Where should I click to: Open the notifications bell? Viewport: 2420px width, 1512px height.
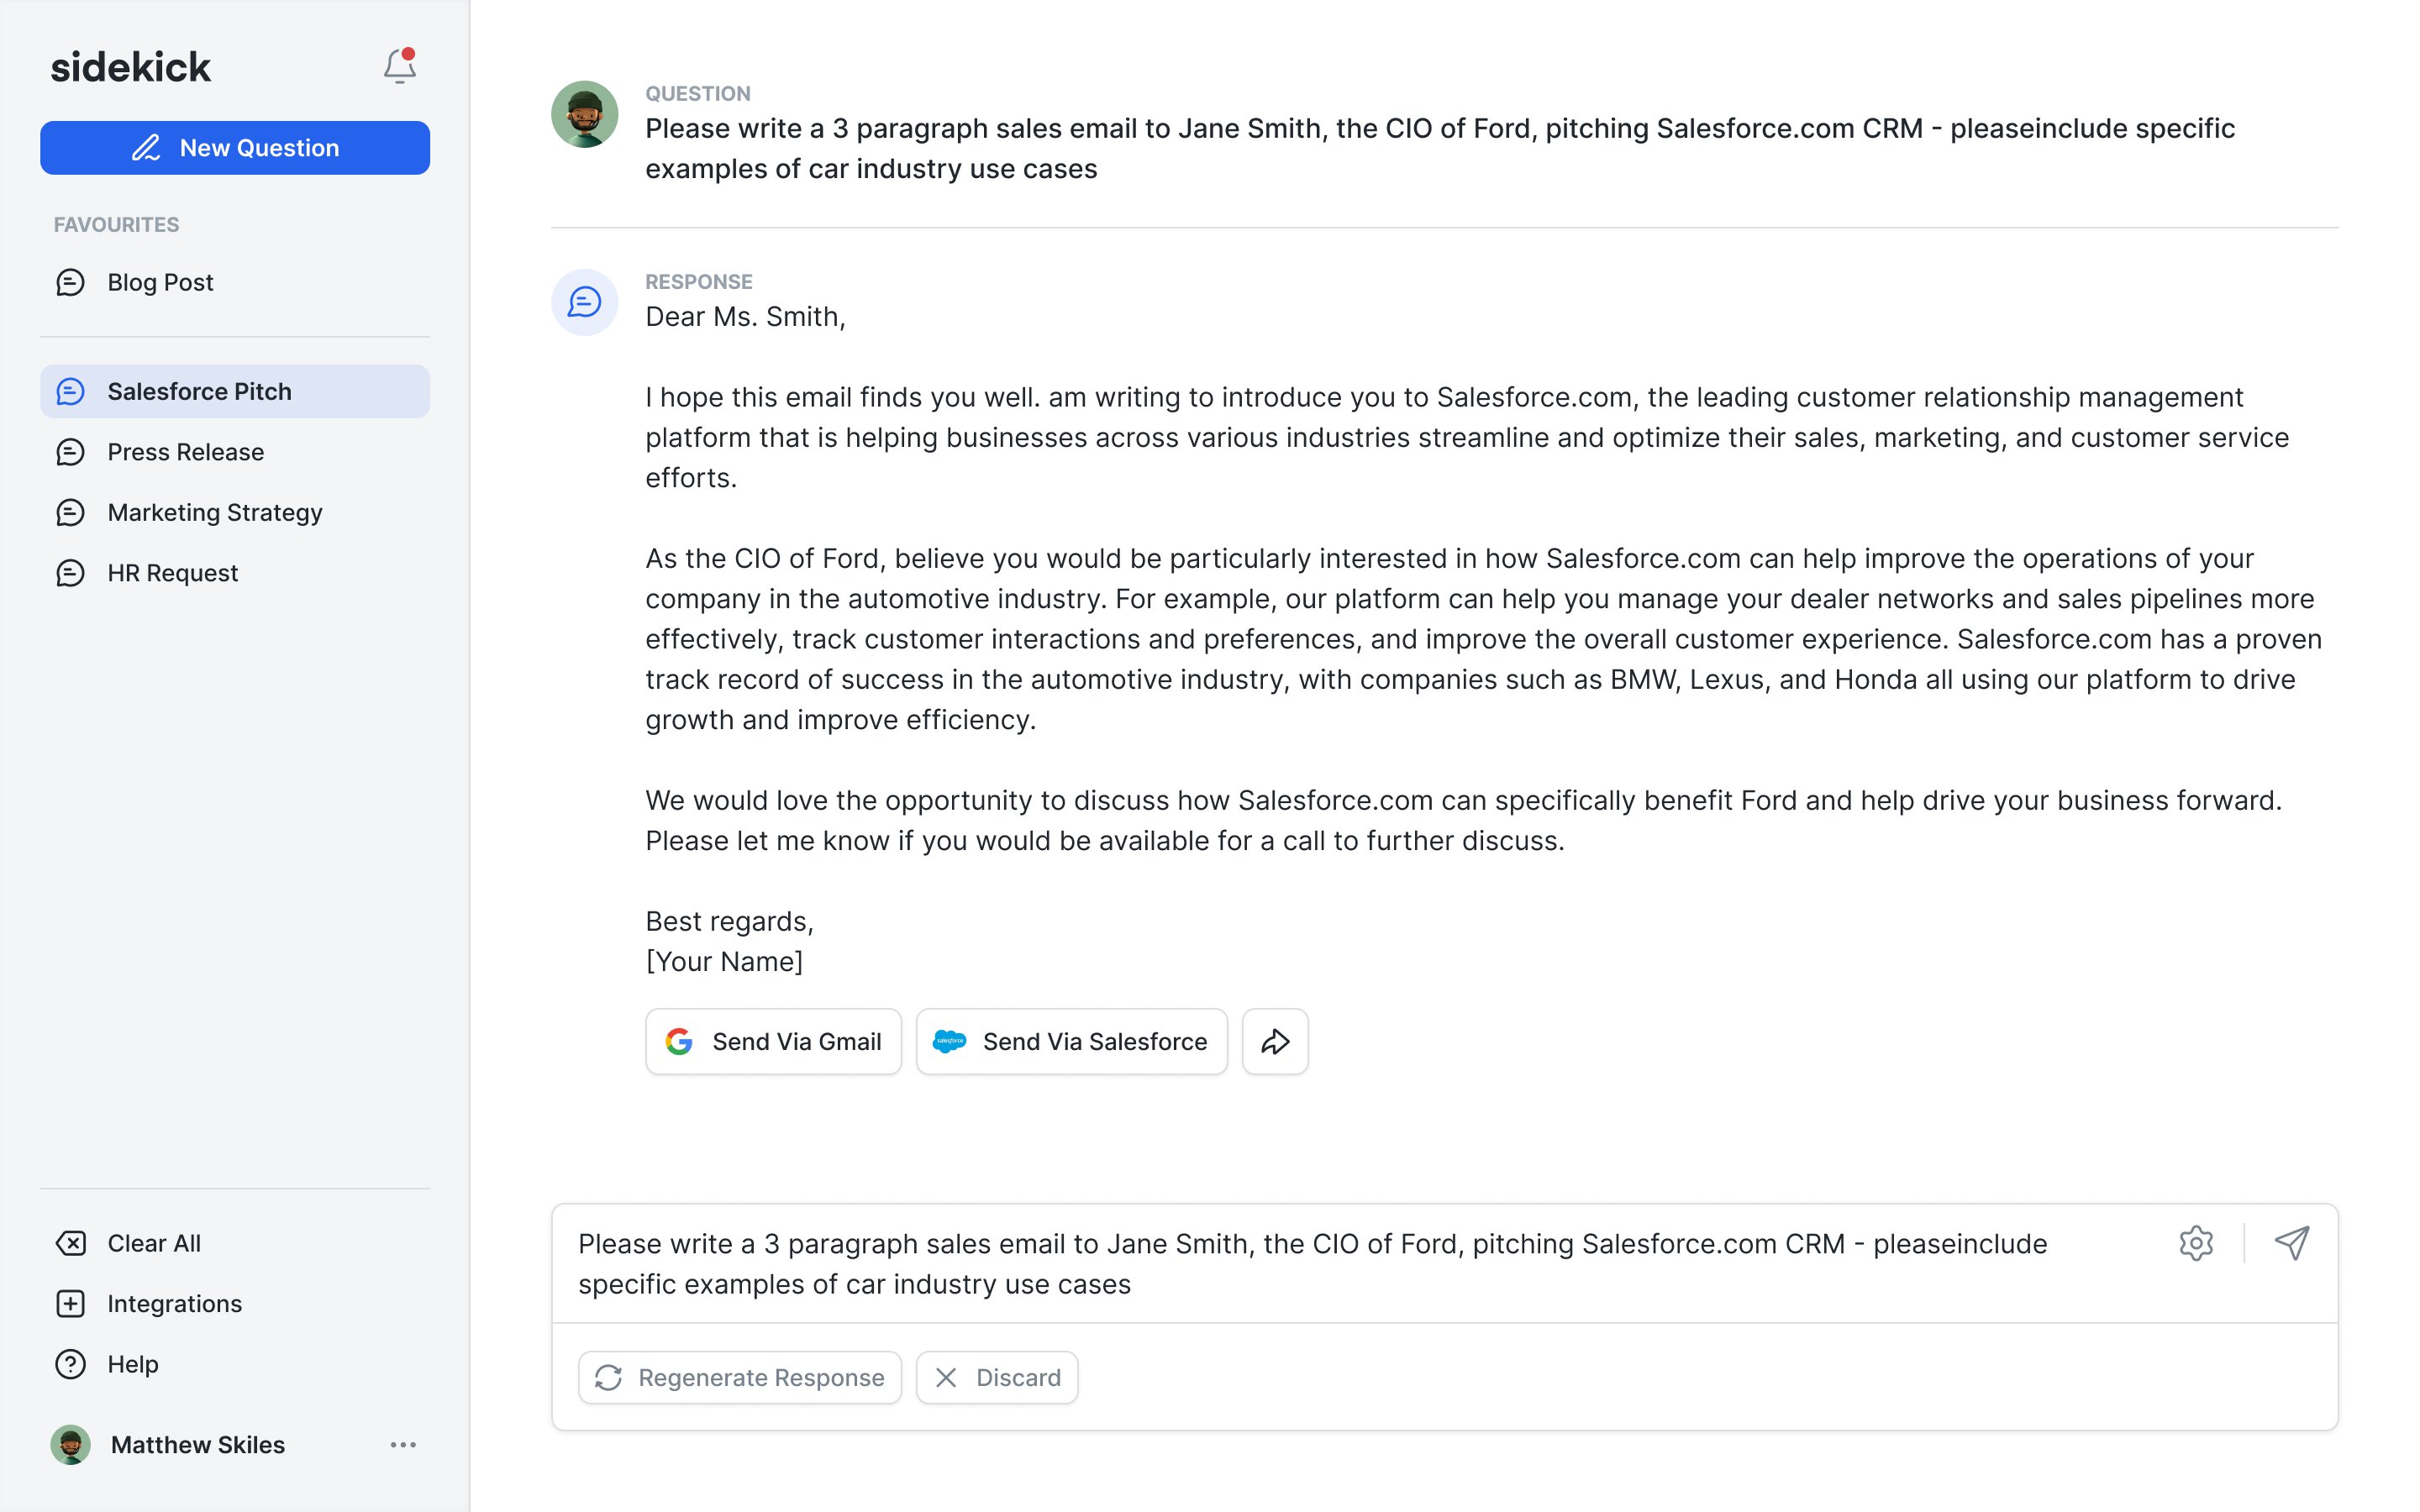click(399, 67)
